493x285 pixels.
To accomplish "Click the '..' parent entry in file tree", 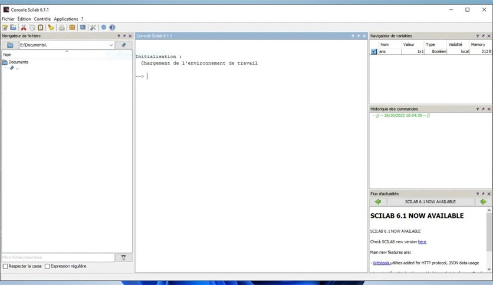I will (15, 68).
